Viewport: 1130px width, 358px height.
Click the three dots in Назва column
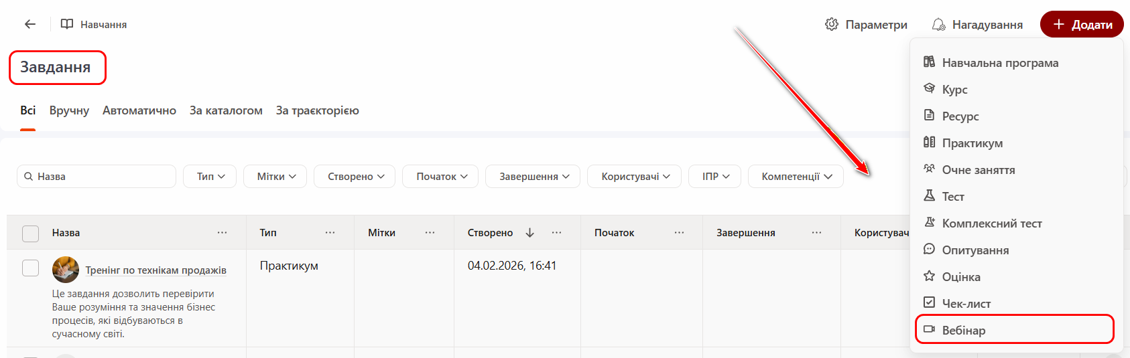pos(222,233)
